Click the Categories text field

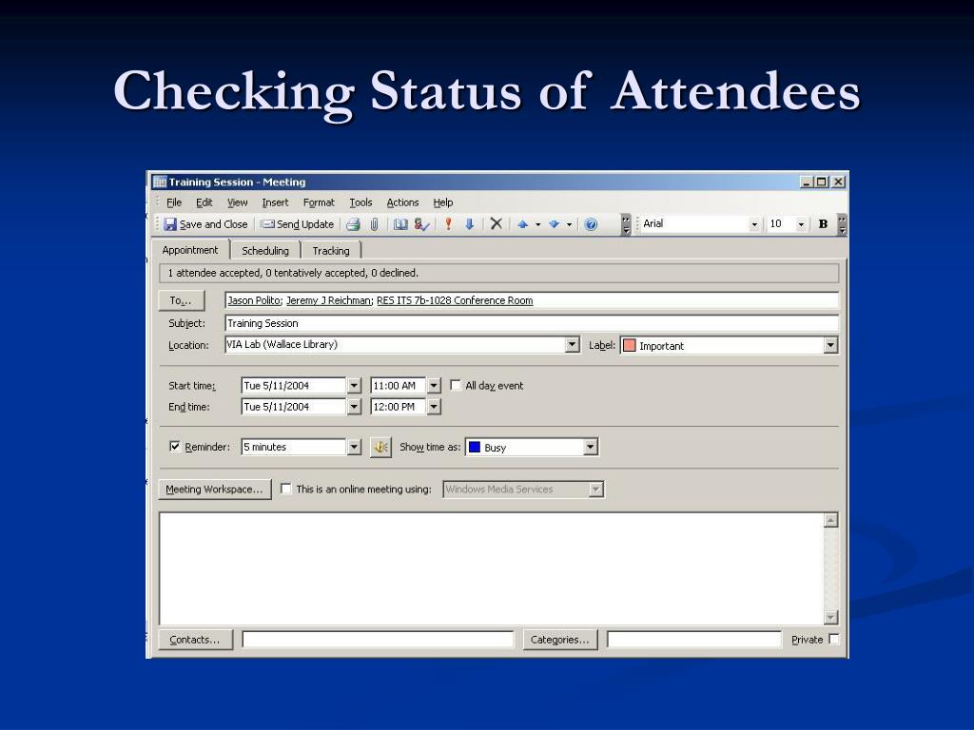[693, 640]
